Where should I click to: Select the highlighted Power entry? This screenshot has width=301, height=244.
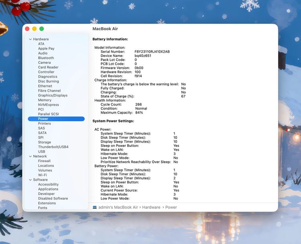(x=56, y=119)
